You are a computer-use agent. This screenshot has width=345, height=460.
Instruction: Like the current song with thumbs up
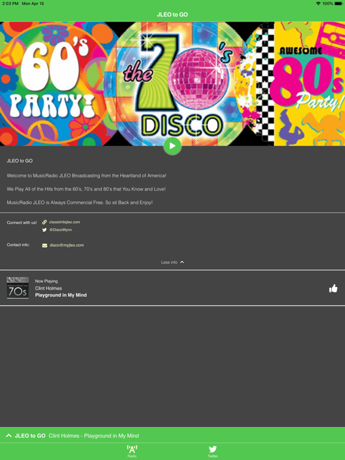333,289
